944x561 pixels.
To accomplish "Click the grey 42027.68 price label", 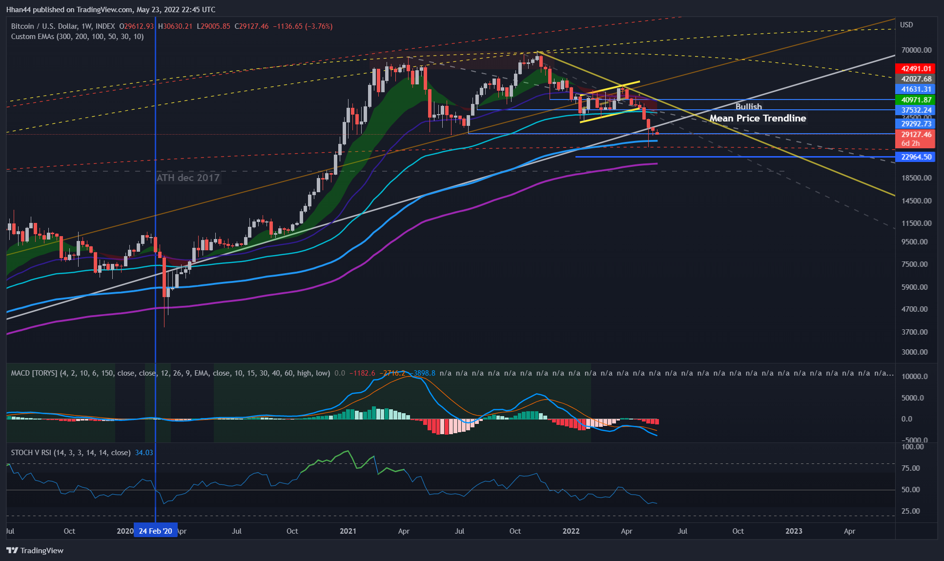I will (916, 79).
